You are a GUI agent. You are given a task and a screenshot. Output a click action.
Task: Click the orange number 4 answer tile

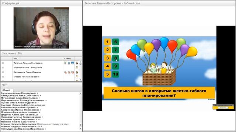(107, 66)
